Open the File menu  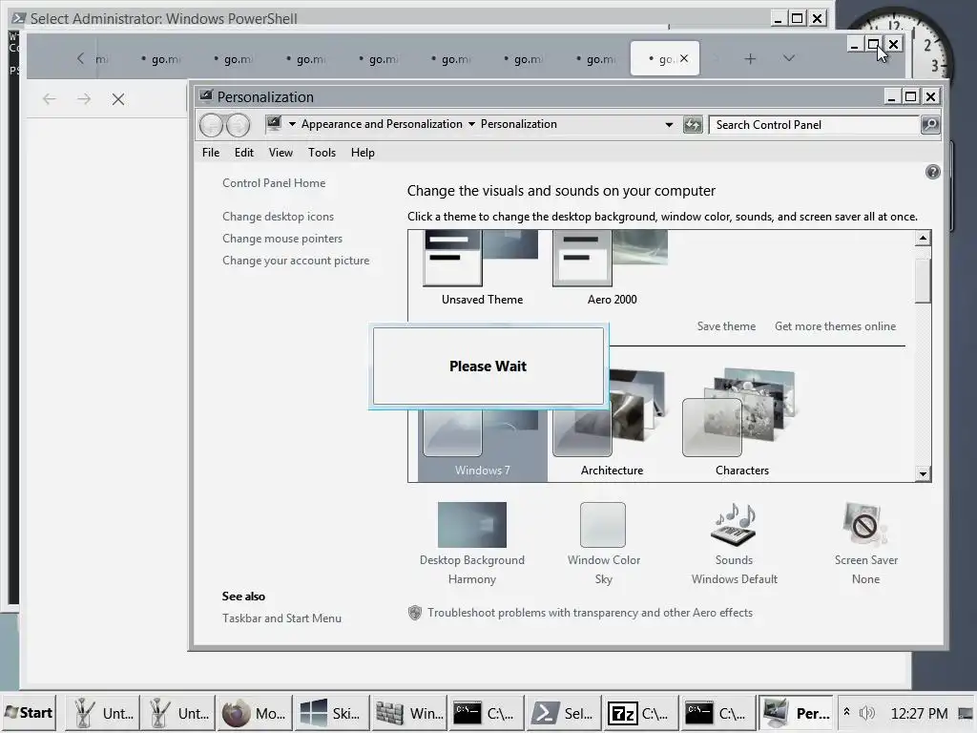coord(211,153)
